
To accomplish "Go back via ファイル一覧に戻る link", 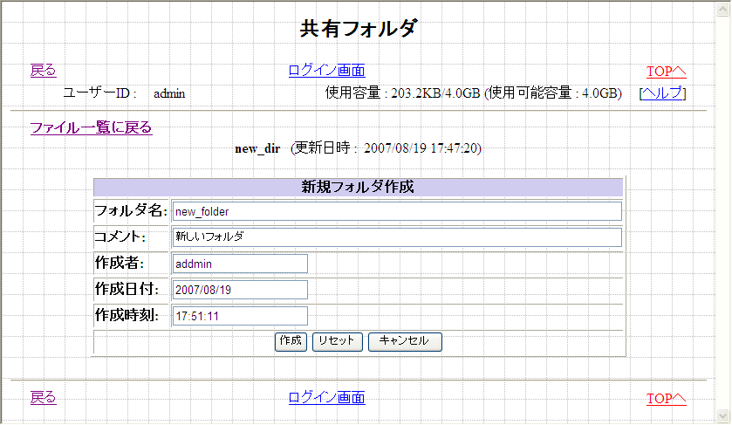I will [x=91, y=127].
